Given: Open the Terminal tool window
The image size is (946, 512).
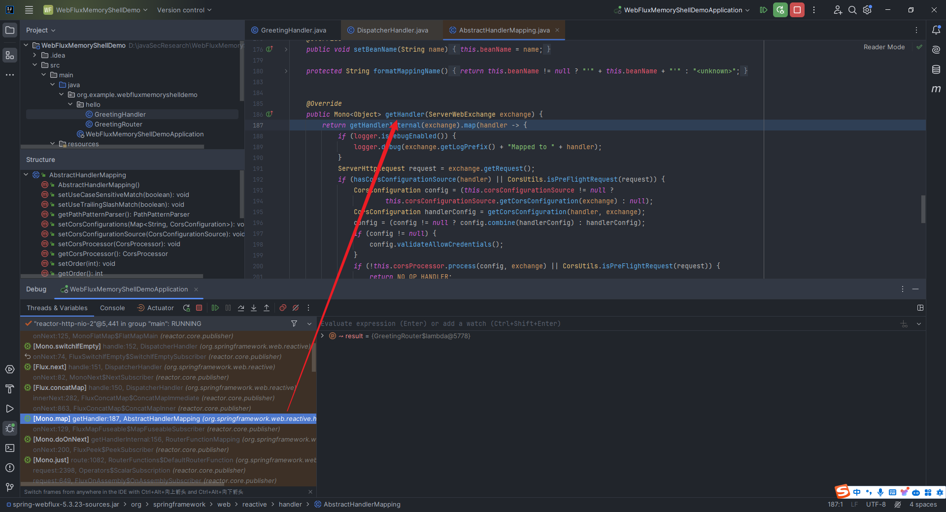Looking at the screenshot, I should pos(10,448).
